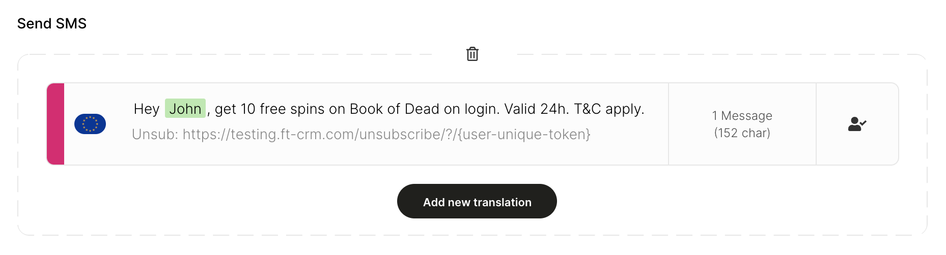Click the EU flag language icon
The width and height of the screenshot is (946, 255).
[x=90, y=124]
